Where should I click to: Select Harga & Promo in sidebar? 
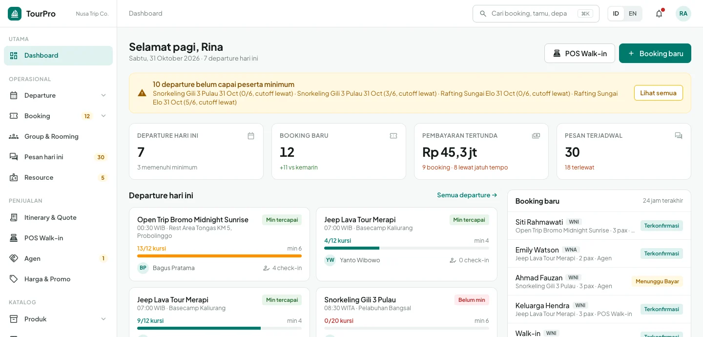(x=58, y=279)
